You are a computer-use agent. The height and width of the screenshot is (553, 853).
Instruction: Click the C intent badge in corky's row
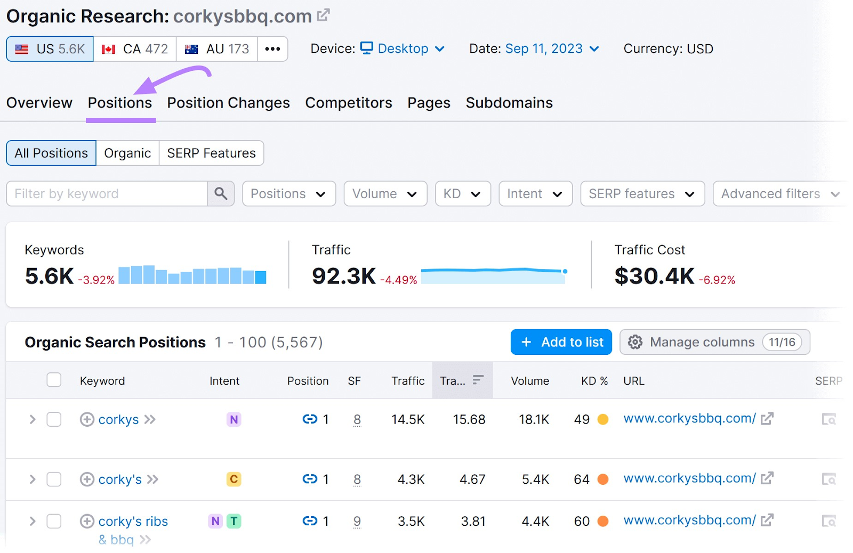click(234, 479)
